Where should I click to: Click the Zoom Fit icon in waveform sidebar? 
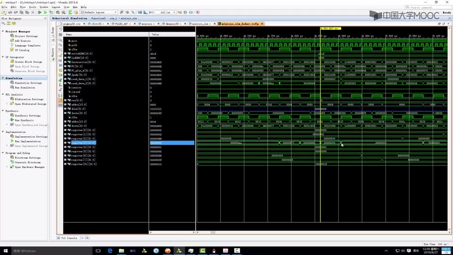(x=60, y=50)
